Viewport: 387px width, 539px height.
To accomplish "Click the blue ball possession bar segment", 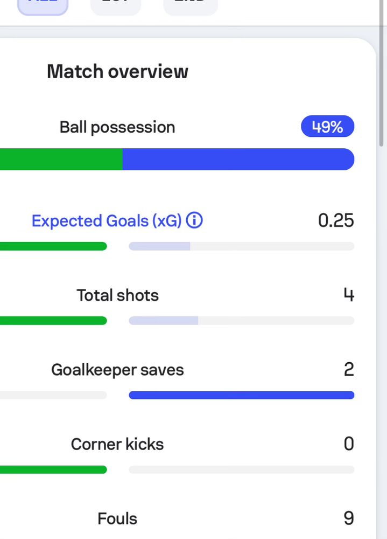I will (x=238, y=159).
